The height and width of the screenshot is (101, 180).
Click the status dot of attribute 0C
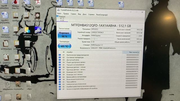60,82
